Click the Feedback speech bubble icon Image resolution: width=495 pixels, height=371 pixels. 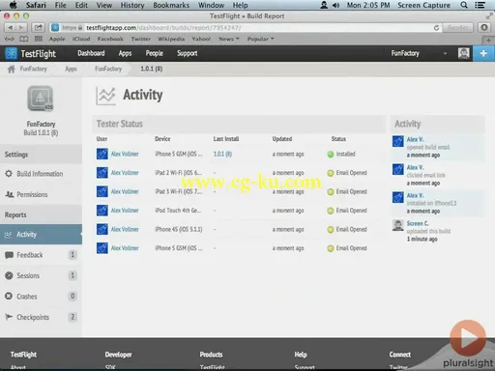9,255
